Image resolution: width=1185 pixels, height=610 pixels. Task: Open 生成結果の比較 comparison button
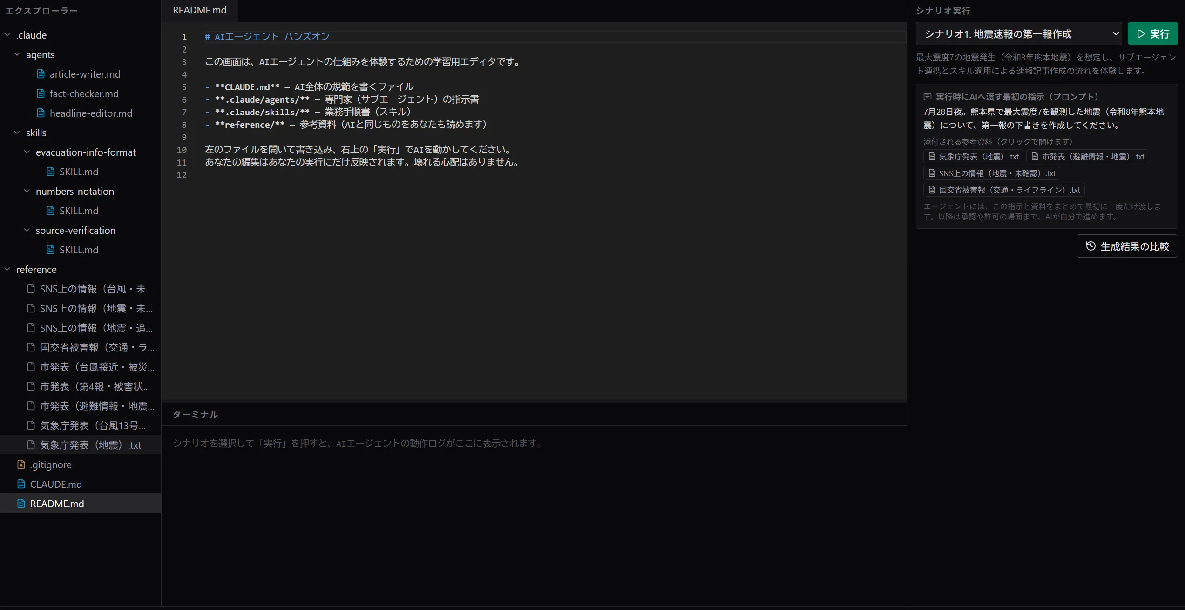tap(1127, 246)
